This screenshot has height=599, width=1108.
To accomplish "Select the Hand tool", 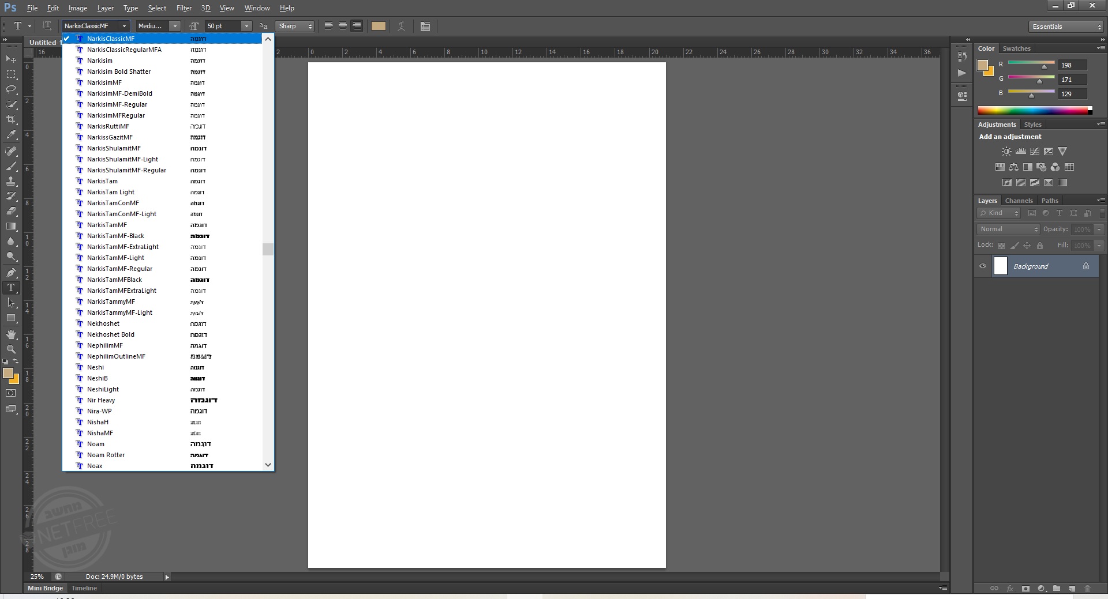I will click(x=11, y=334).
